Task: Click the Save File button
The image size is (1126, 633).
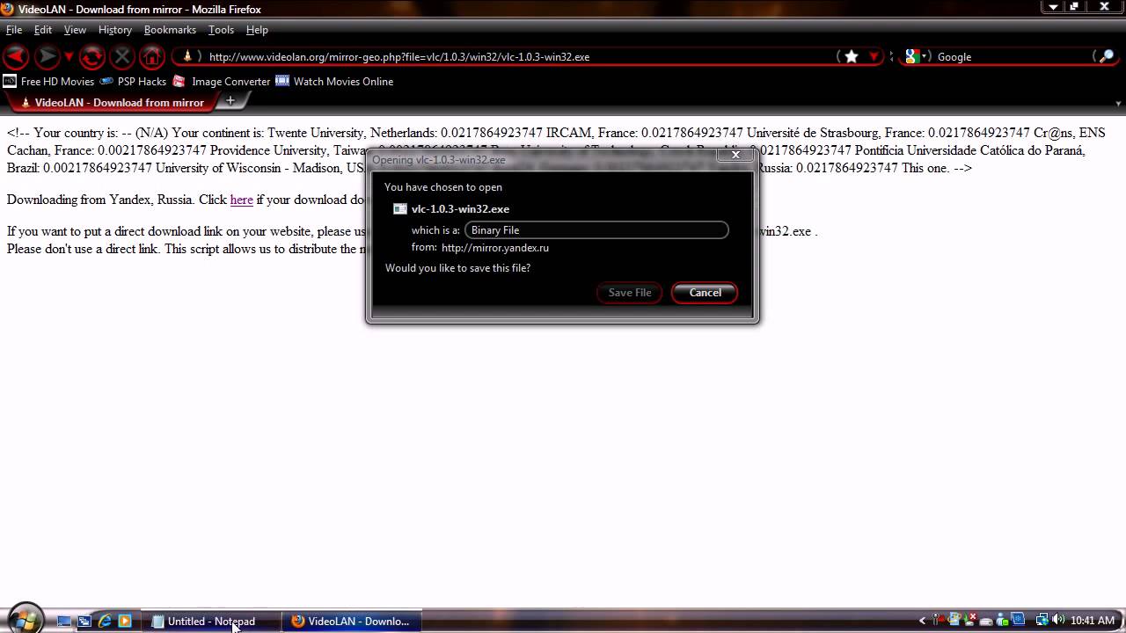Action: [630, 293]
